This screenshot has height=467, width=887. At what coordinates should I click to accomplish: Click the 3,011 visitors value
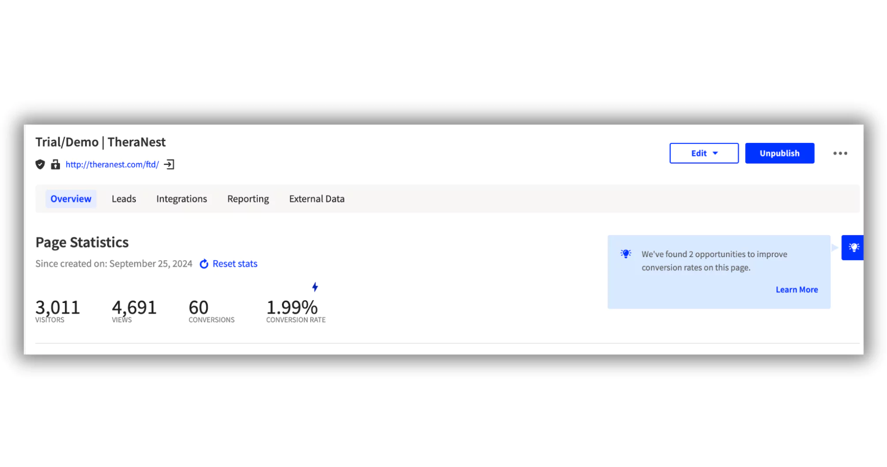[57, 307]
